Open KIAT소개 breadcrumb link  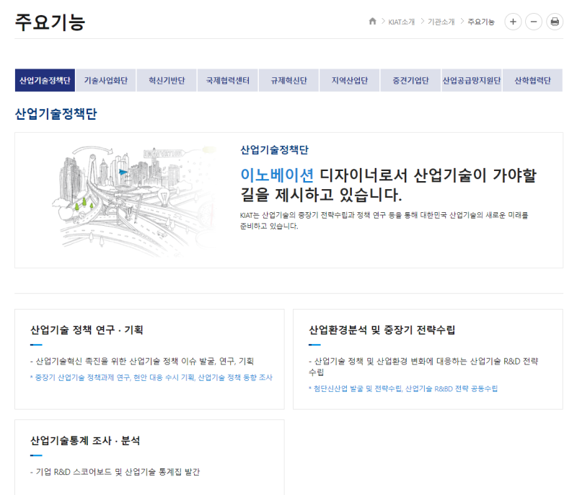pyautogui.click(x=401, y=22)
